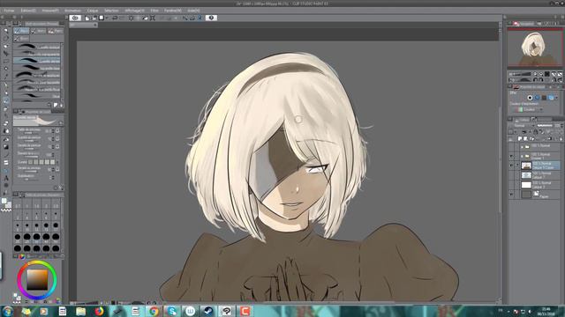The height and width of the screenshot is (317, 565).
Task: Open the Layer Property effect dropdown arrow
Action: [x=557, y=98]
